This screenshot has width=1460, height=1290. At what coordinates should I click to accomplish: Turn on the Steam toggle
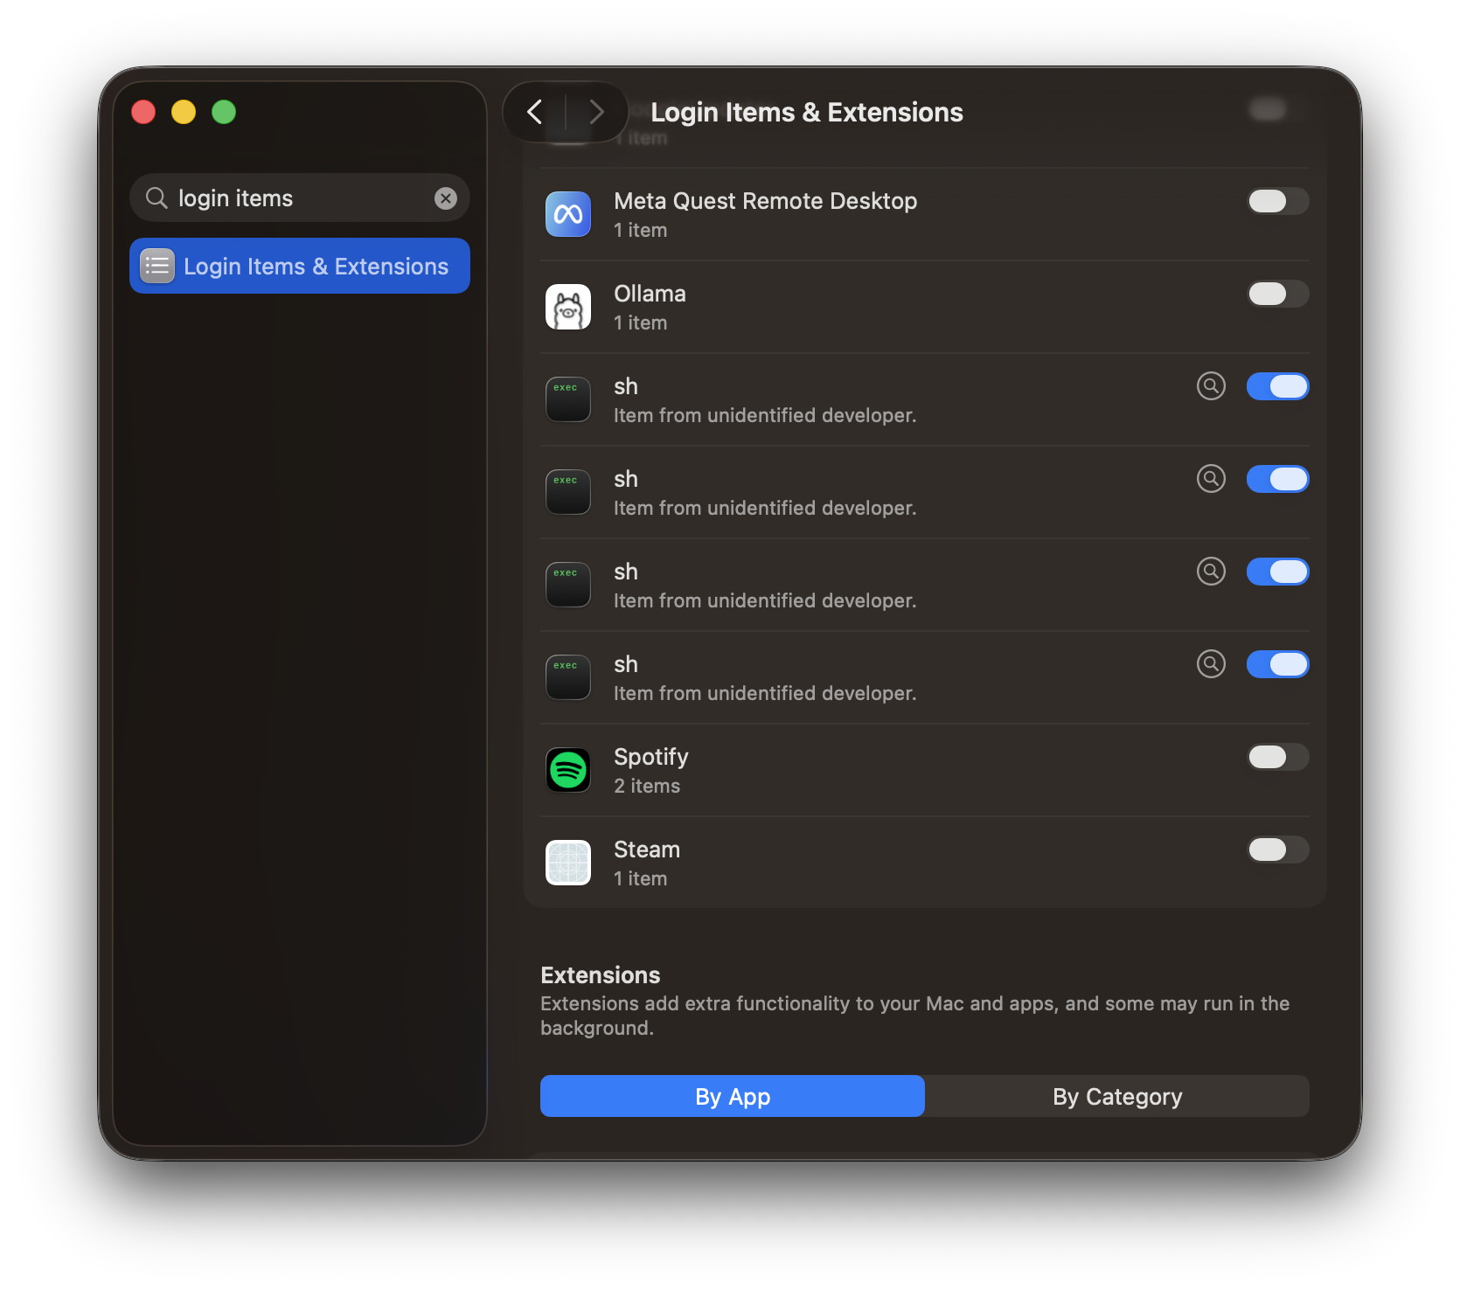[1277, 850]
